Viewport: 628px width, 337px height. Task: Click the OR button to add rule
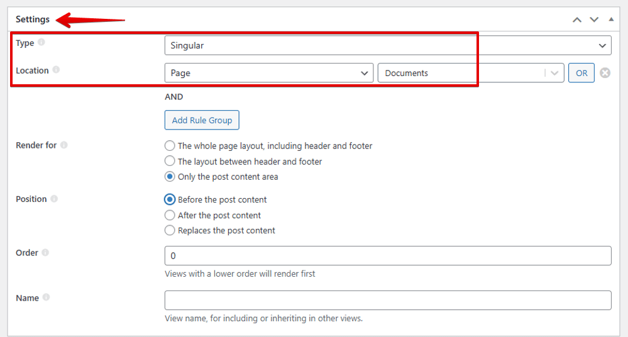tap(581, 73)
